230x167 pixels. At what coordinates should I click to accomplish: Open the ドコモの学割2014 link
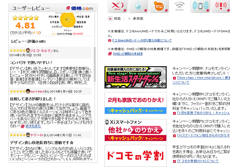[x=198, y=161]
